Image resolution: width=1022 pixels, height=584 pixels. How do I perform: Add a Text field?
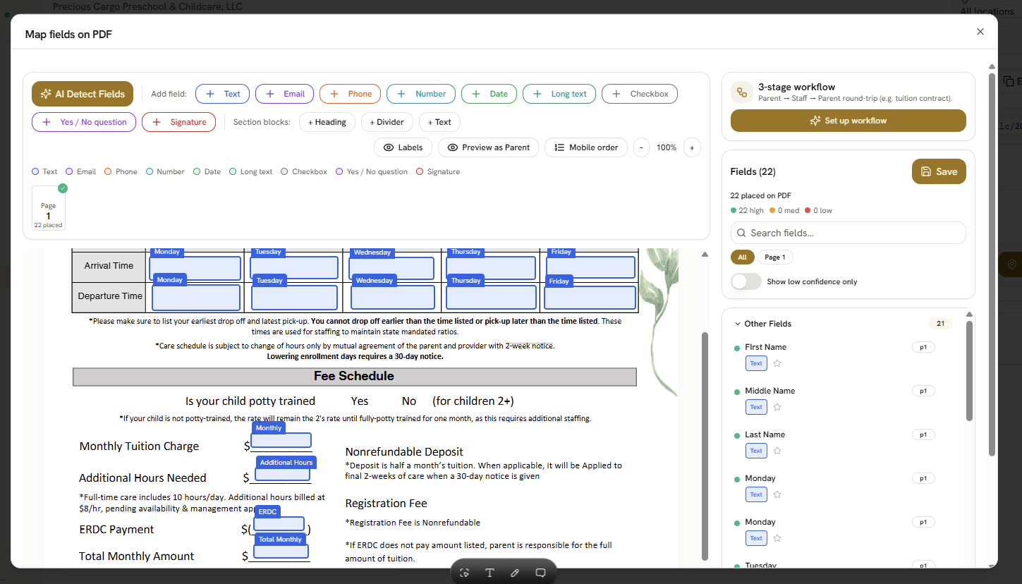pos(223,94)
